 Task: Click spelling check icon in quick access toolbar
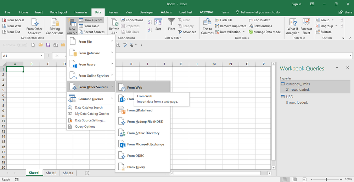[125, 45]
